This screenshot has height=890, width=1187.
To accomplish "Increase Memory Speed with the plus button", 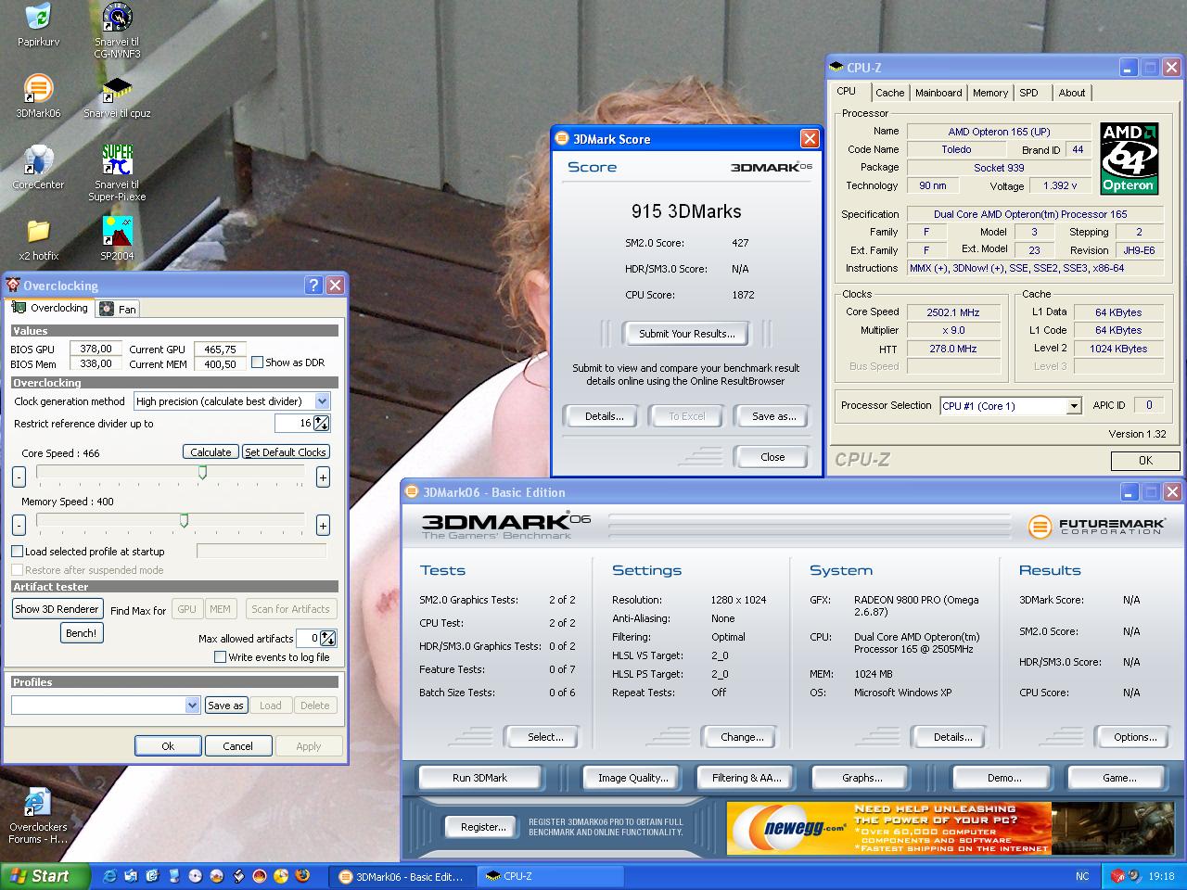I will 323,525.
